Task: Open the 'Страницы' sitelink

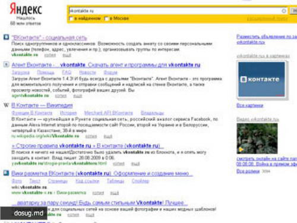Action: click(58, 181)
